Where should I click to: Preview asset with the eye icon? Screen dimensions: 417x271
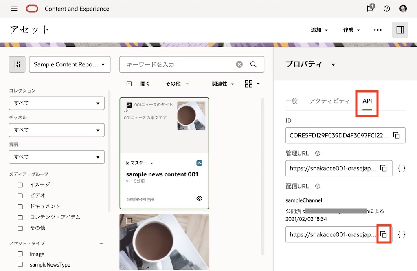(199, 198)
